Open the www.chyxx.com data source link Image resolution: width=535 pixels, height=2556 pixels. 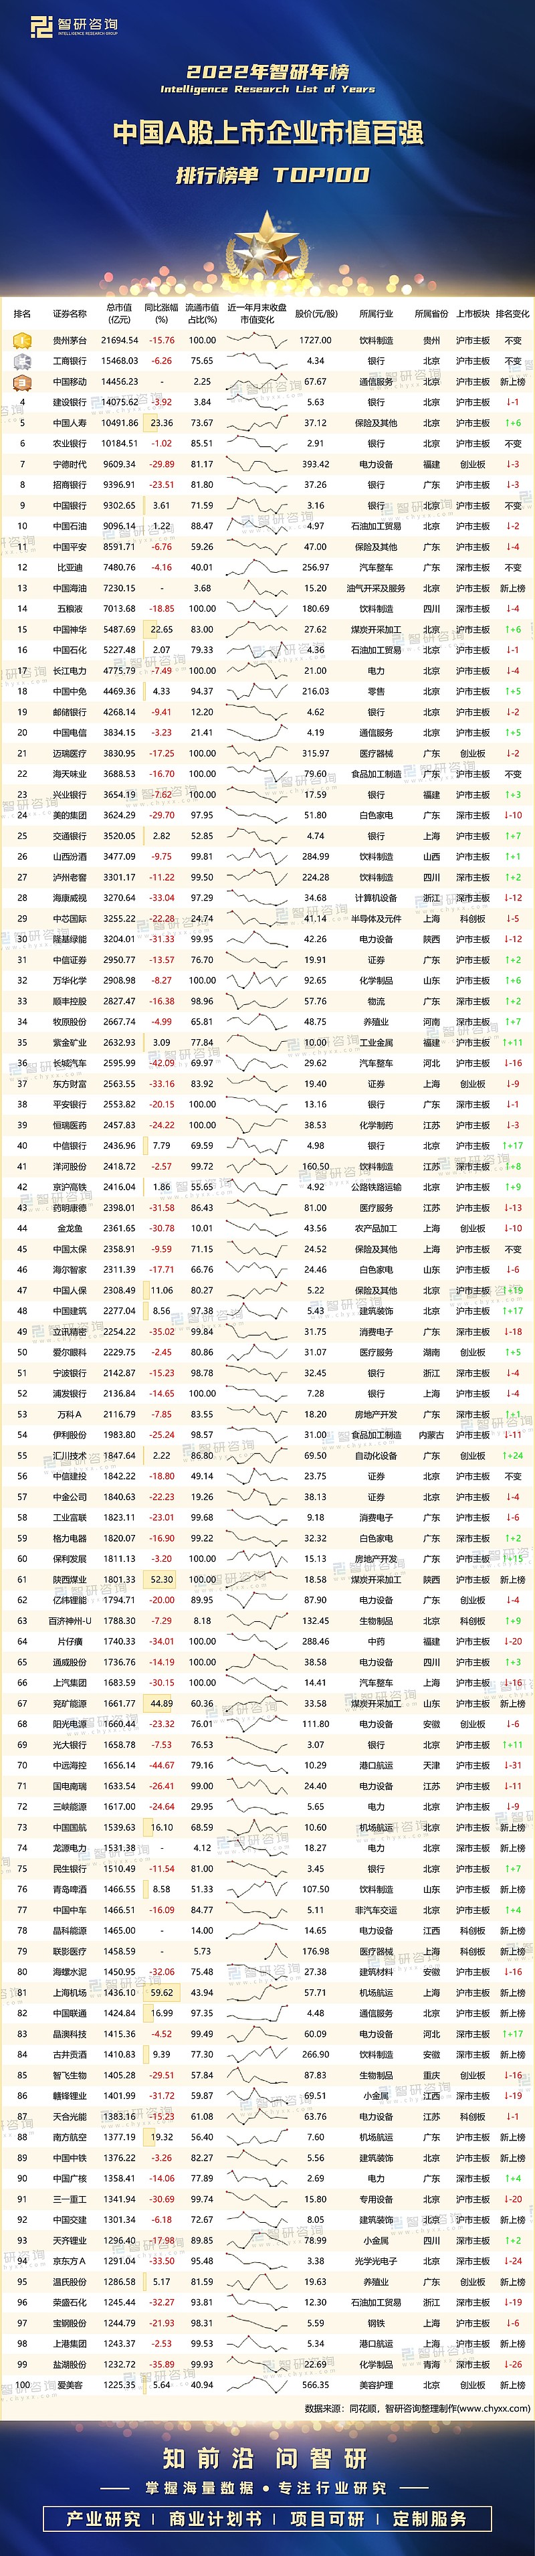click(x=494, y=2408)
